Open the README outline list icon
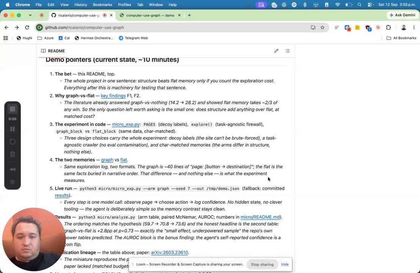Image resolution: width=420 pixels, height=273 pixels. coord(288,51)
